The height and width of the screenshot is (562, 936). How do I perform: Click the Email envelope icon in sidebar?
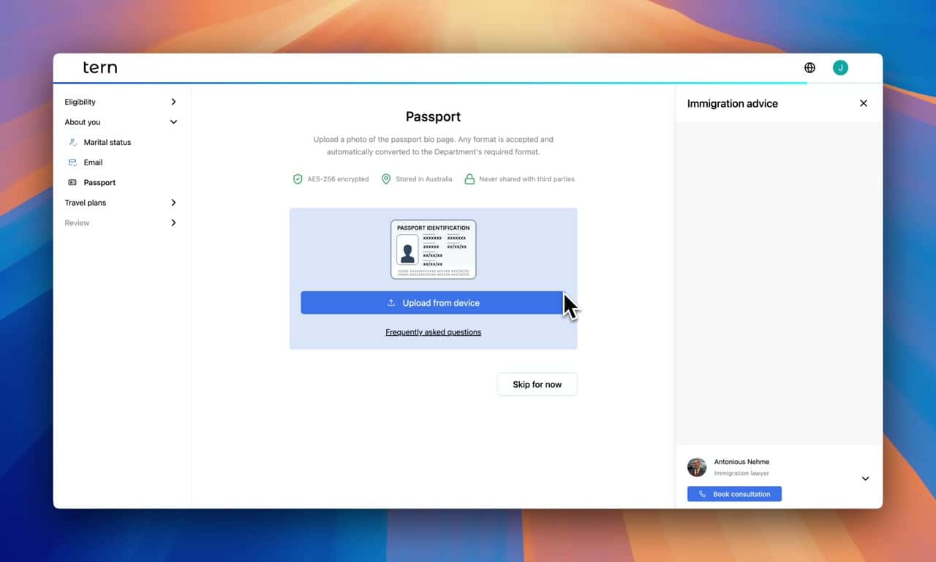click(x=72, y=162)
